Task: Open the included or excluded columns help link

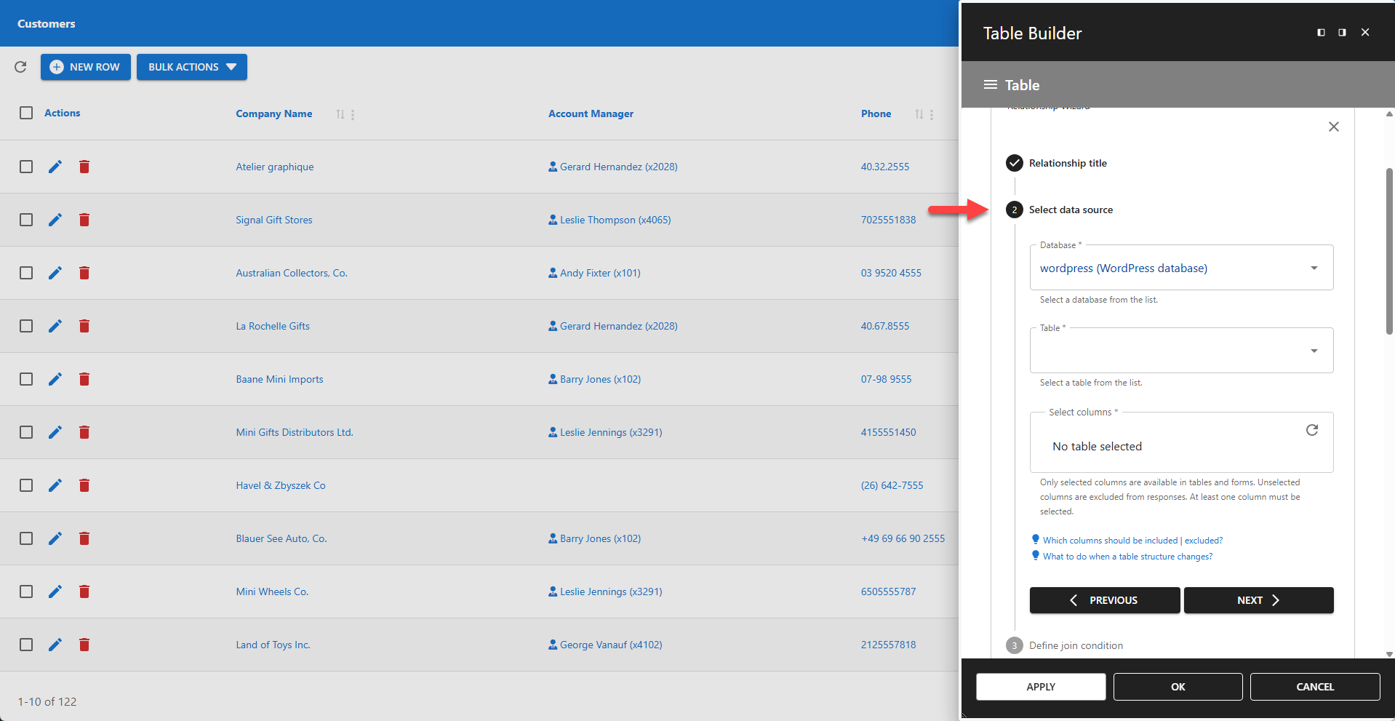Action: [x=1132, y=540]
